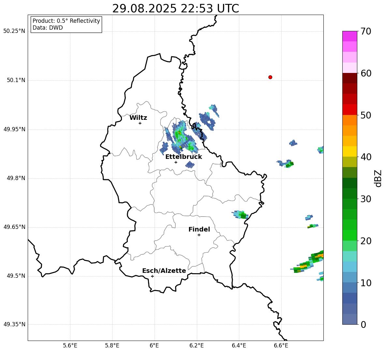
Task: Click the 10 label on the colorbar
Action: click(366, 283)
